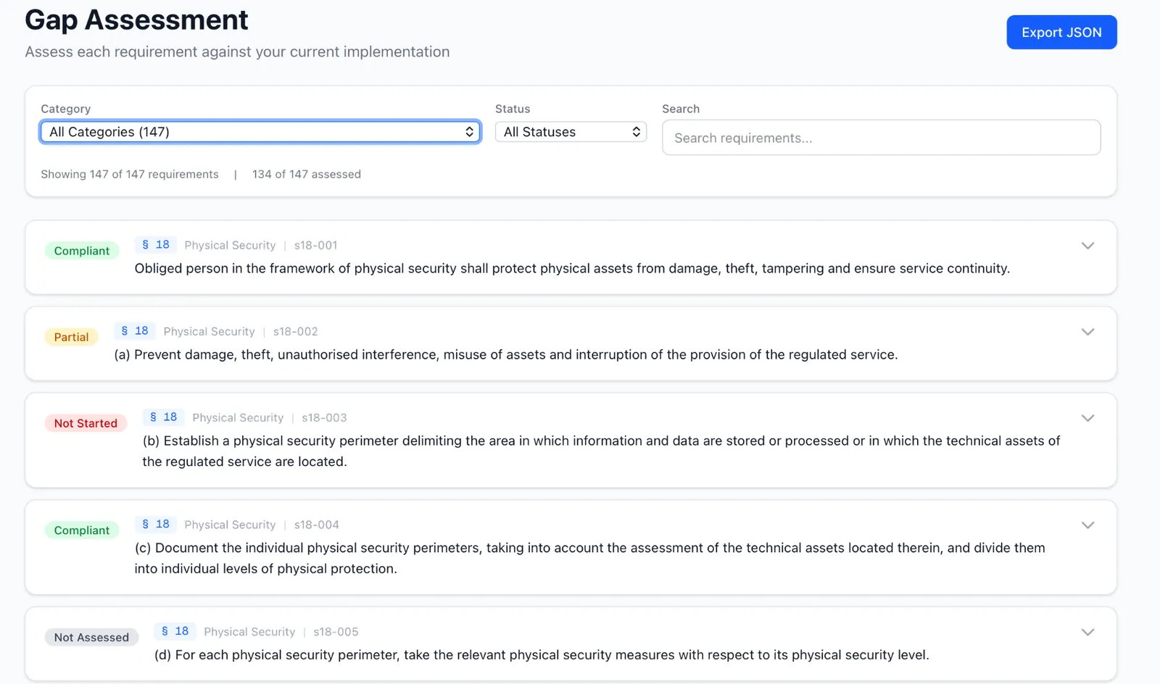Open the All Categories (147) dropdown
The height and width of the screenshot is (684, 1160).
click(x=260, y=132)
